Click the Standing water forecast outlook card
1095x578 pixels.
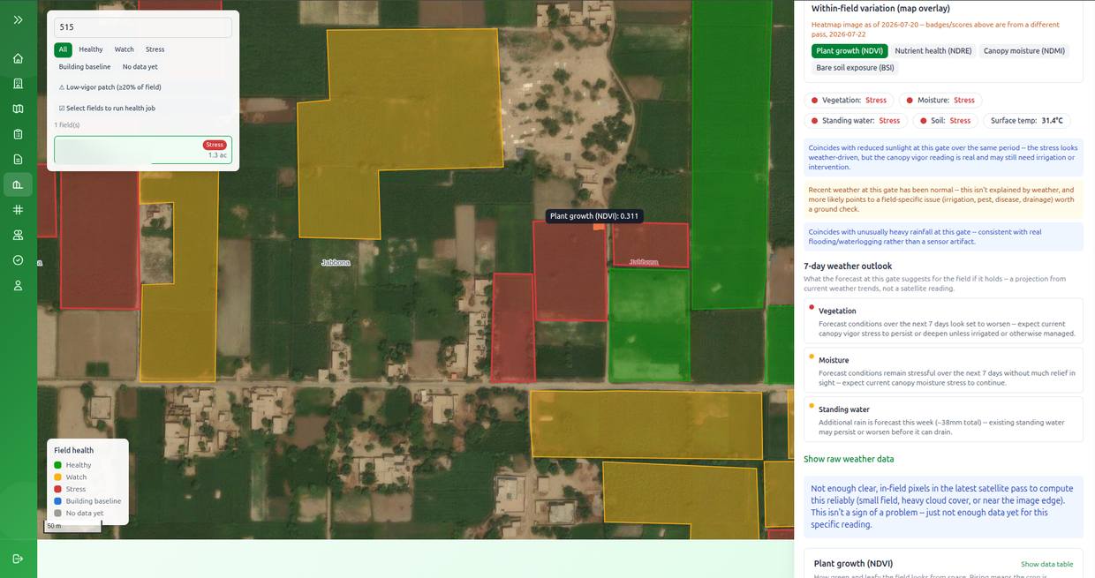coord(943,420)
